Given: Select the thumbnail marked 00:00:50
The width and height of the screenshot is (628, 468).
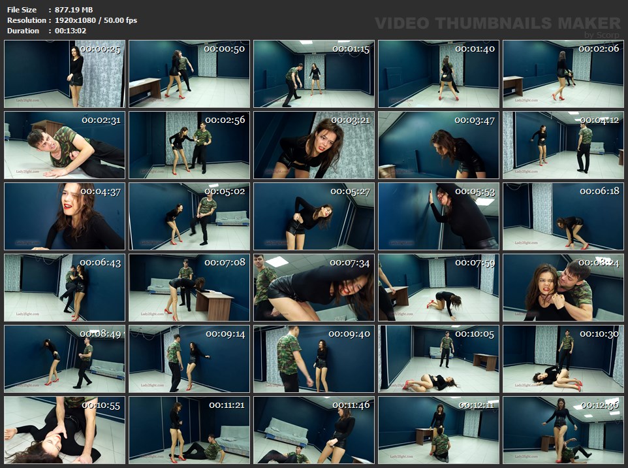Looking at the screenshot, I should 189,74.
